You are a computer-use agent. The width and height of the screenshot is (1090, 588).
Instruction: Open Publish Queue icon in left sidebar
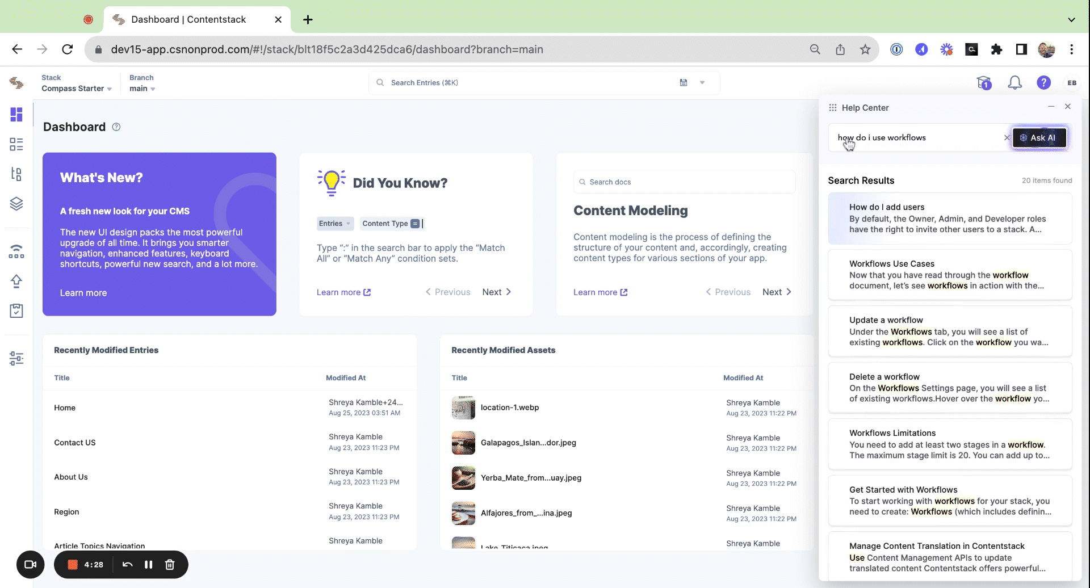pyautogui.click(x=16, y=251)
